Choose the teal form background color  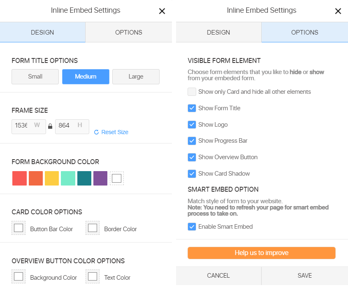click(84, 179)
